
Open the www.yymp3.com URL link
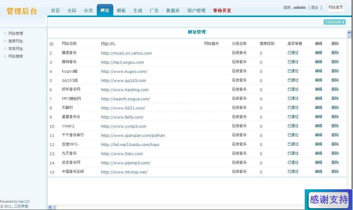coord(124,126)
